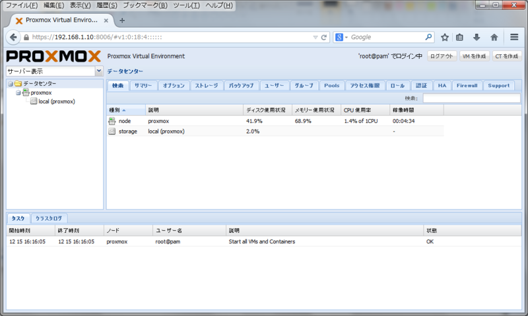The height and width of the screenshot is (316, 528).
Task: Go to home page icon
Action: (x=494, y=37)
